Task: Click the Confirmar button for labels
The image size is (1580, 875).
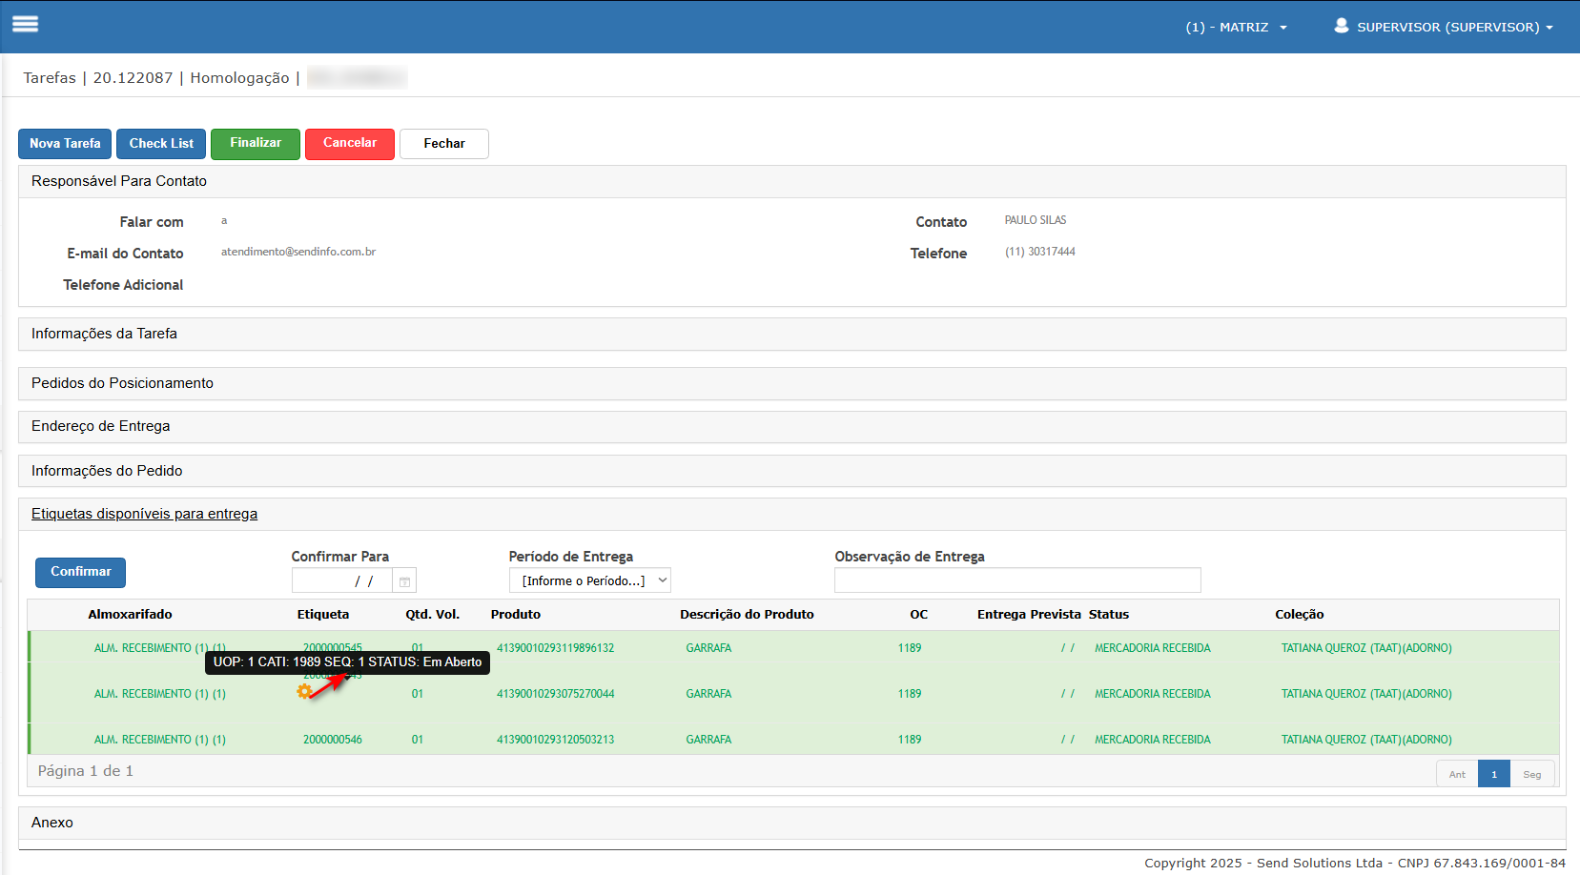Action: 81,572
